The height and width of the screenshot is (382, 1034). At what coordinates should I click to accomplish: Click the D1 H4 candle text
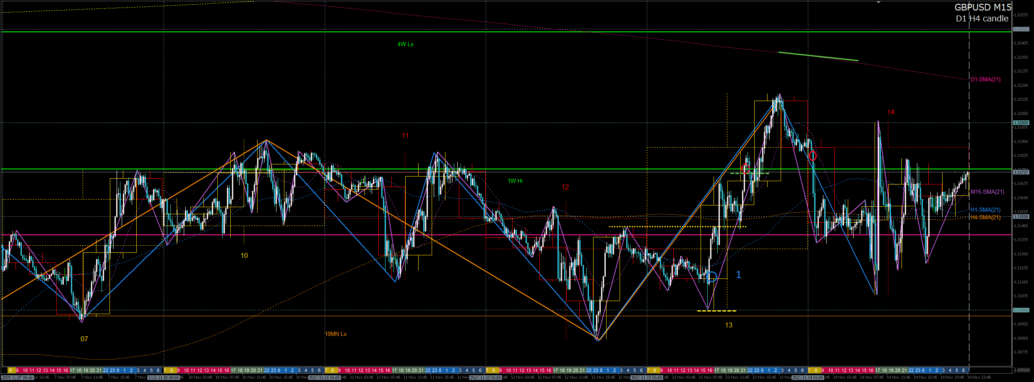[x=981, y=18]
